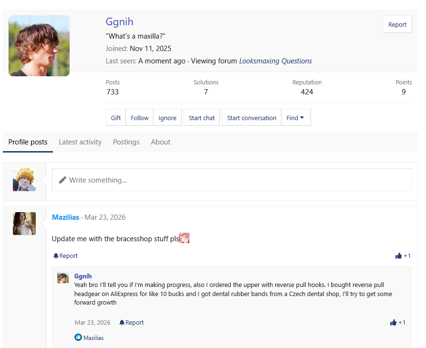Click the Start conversation button
This screenshot has height=348, width=426.
pyautogui.click(x=251, y=118)
